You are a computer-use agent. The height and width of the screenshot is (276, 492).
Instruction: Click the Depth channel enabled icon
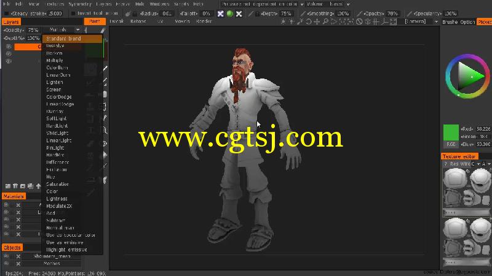point(221,13)
